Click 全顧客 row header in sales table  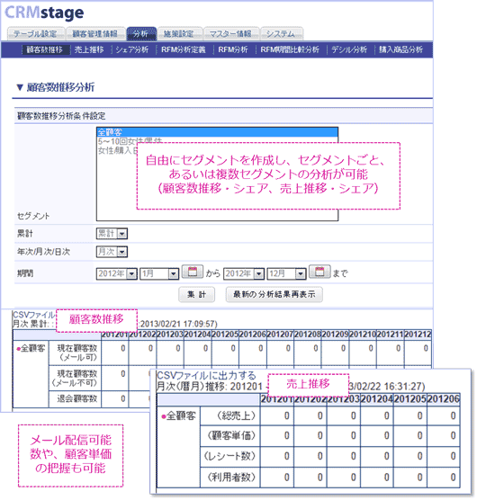tap(179, 415)
